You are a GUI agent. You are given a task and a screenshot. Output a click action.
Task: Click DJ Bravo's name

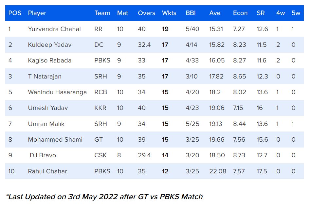tap(43, 155)
